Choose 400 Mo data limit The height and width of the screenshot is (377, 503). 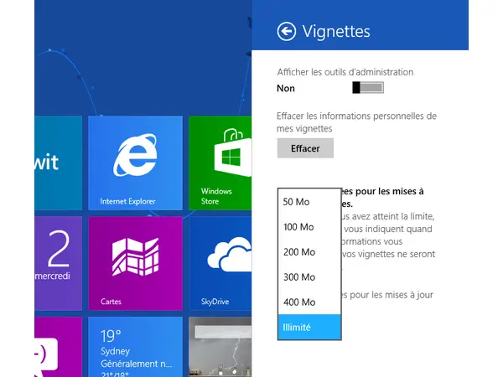[309, 302]
